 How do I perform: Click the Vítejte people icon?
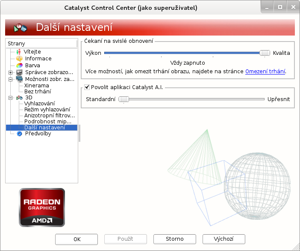[19, 52]
